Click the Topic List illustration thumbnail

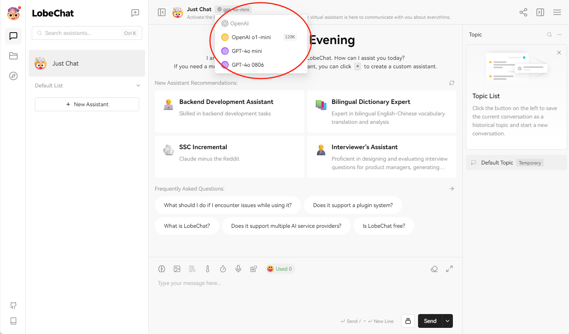(516, 67)
